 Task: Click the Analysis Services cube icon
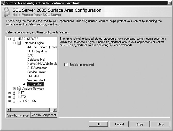tap(19, 89)
